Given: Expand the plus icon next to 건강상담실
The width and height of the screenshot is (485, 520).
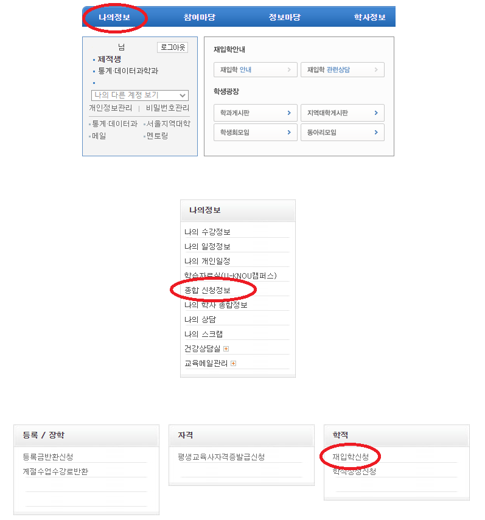Looking at the screenshot, I should pyautogui.click(x=226, y=349).
